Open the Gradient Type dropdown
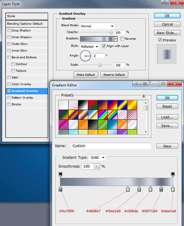Screen dimensions: 184x226 click(97, 157)
